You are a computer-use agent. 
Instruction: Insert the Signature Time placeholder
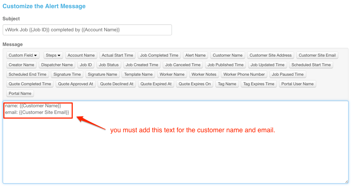coord(67,74)
